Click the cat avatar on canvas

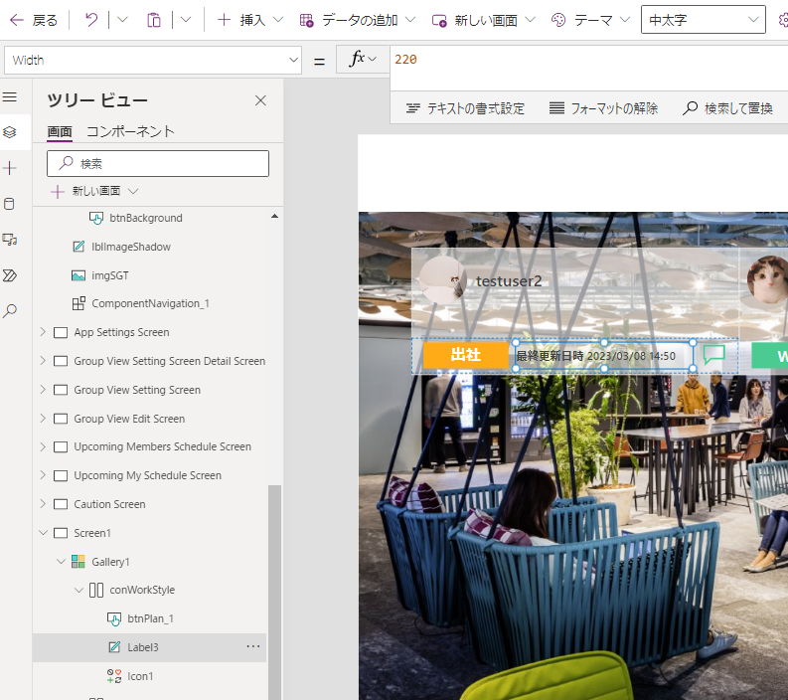click(767, 279)
